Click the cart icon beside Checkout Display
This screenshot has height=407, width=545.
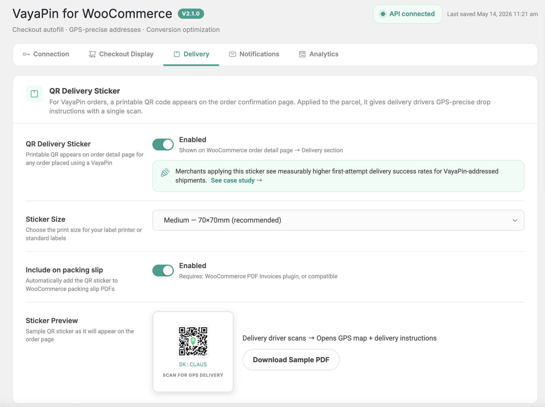pos(92,54)
